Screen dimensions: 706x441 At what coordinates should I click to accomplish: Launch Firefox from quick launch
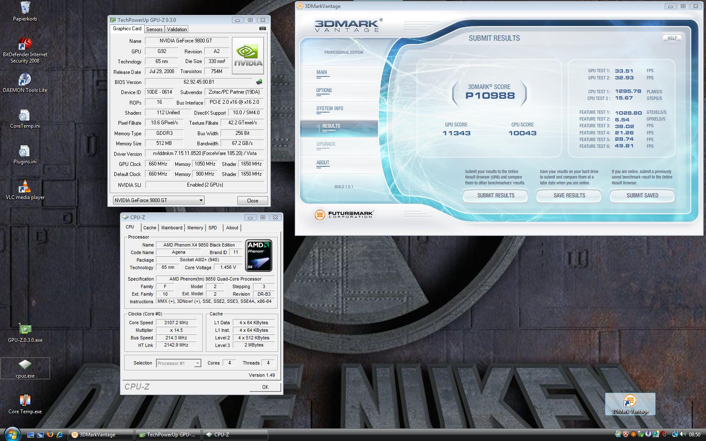click(50, 434)
